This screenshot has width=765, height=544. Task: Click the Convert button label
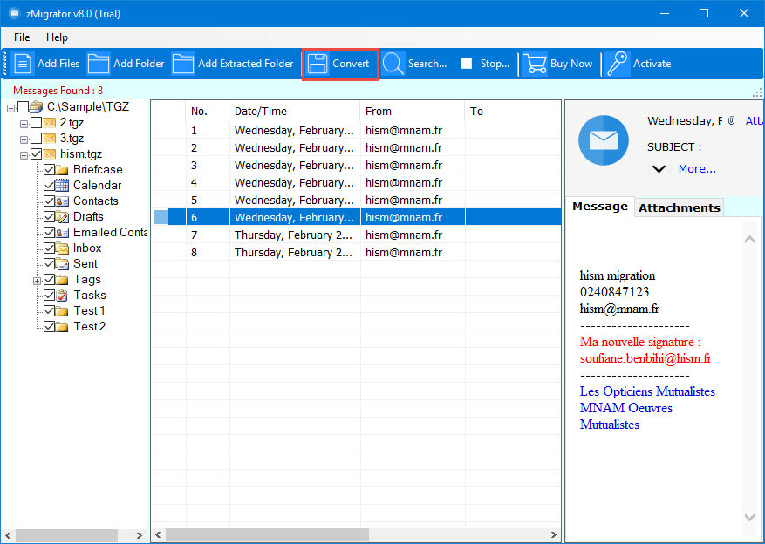[x=351, y=64]
